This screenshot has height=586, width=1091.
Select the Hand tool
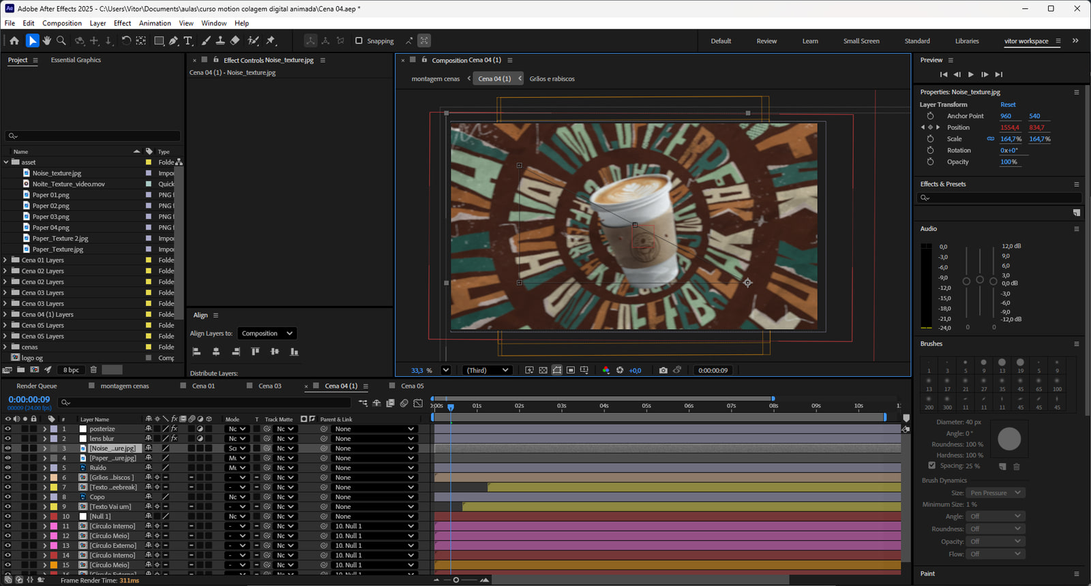click(x=47, y=41)
